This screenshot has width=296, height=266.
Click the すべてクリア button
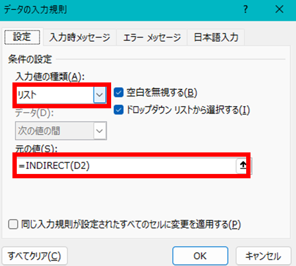pyautogui.click(x=35, y=255)
